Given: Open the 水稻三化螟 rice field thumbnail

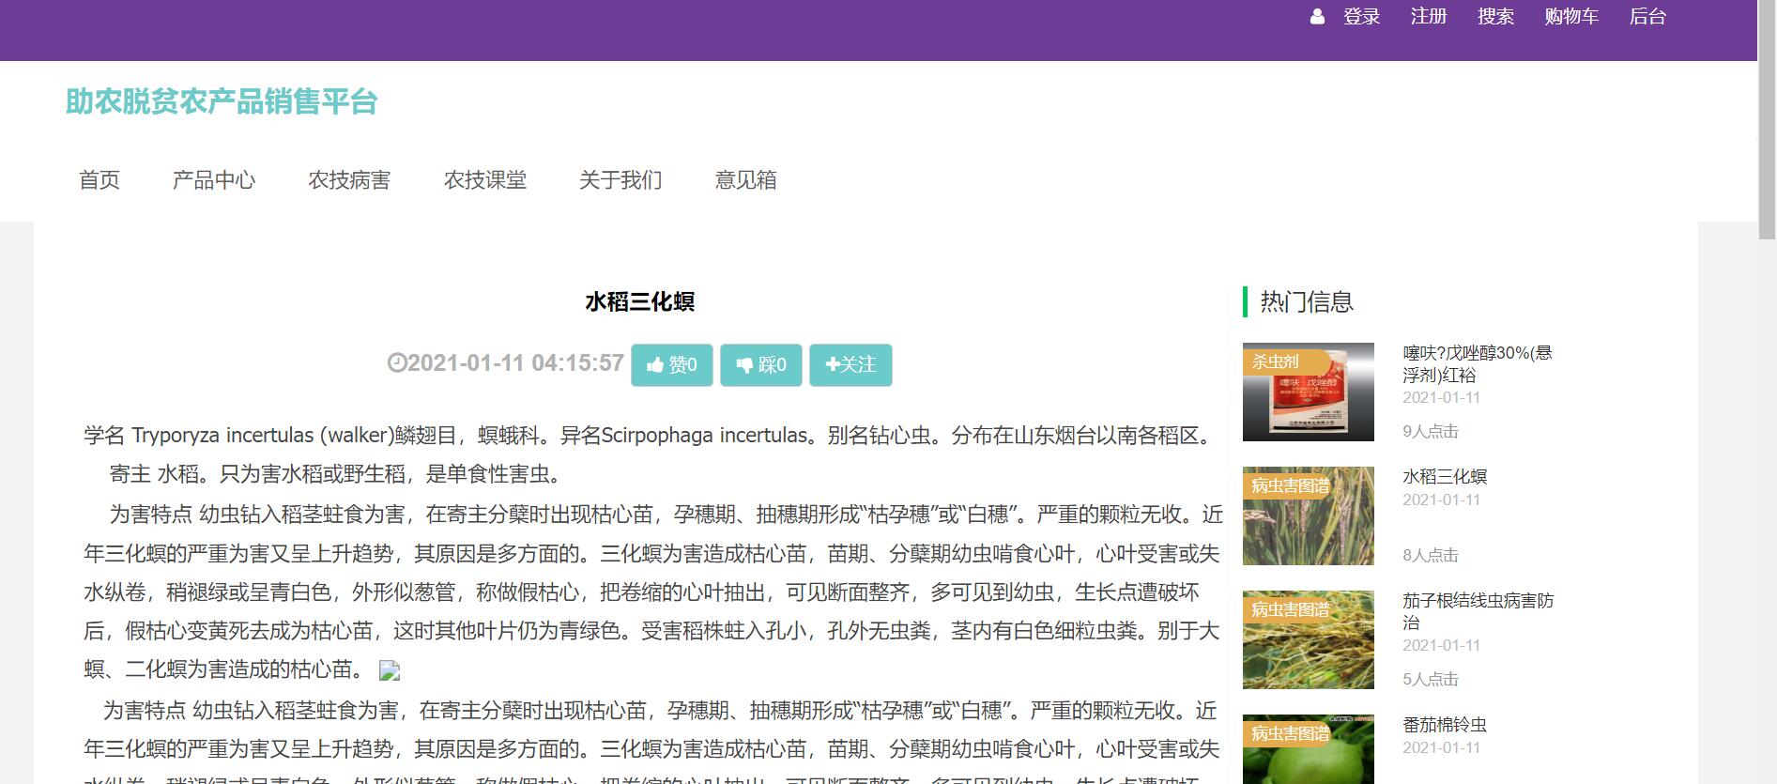Looking at the screenshot, I should (1309, 516).
